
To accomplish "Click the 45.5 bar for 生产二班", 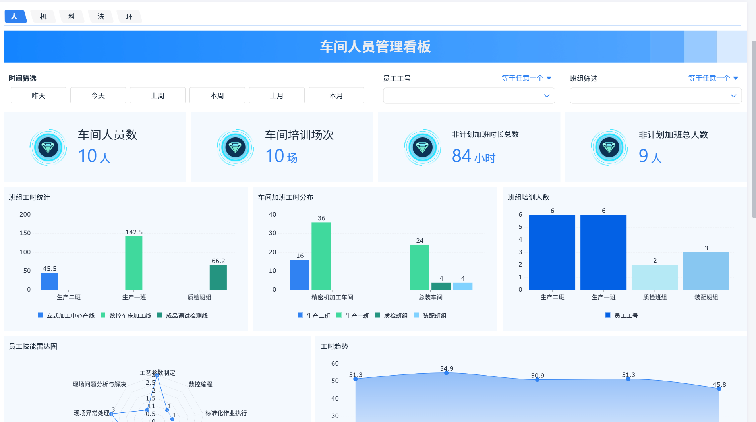I will (50, 281).
